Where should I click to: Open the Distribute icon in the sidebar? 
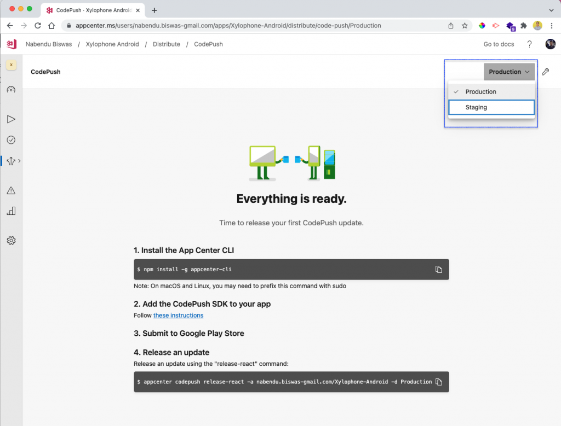coord(11,161)
